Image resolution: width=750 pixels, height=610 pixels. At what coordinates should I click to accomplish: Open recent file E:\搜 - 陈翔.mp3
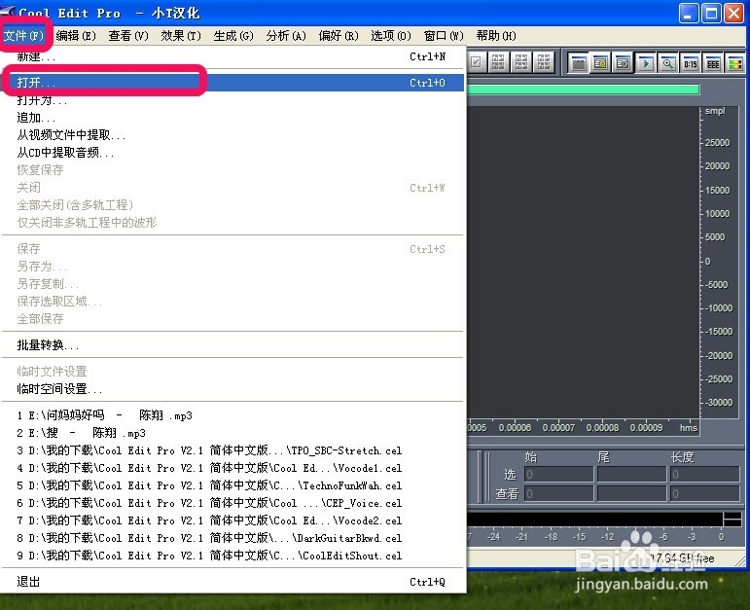(232, 433)
